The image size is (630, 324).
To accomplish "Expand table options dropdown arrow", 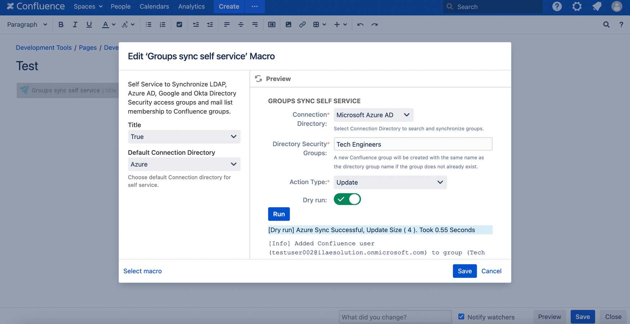I will click(324, 24).
